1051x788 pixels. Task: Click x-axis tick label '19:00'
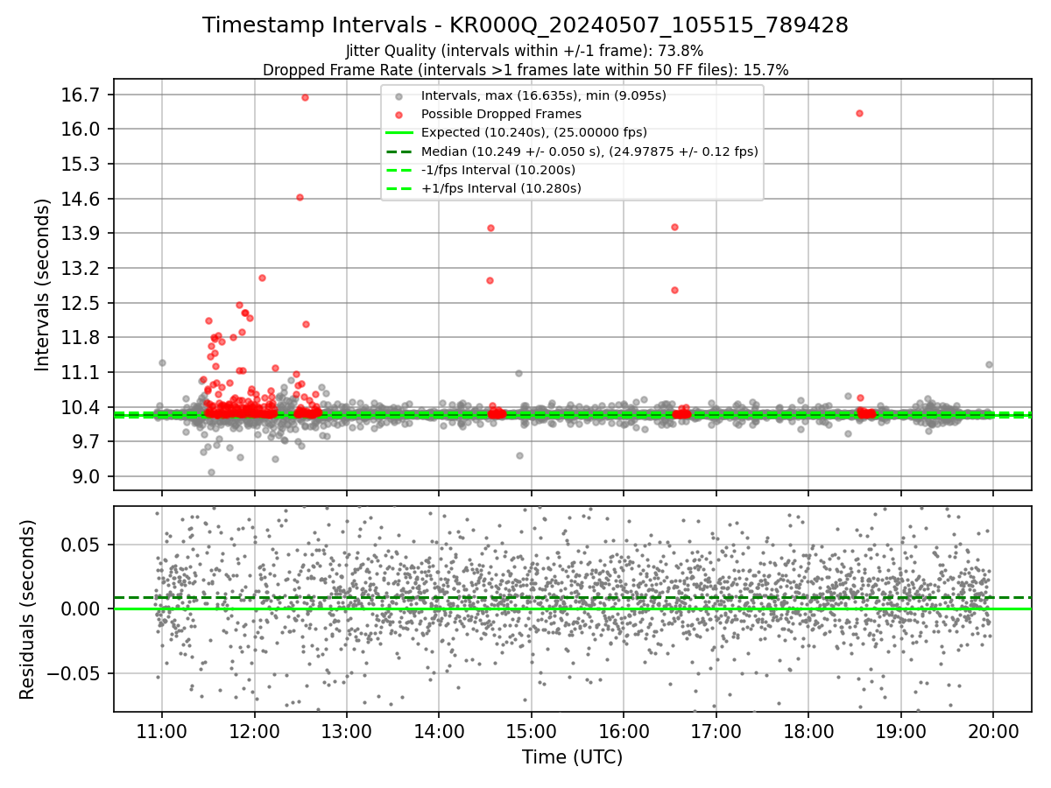click(x=901, y=731)
